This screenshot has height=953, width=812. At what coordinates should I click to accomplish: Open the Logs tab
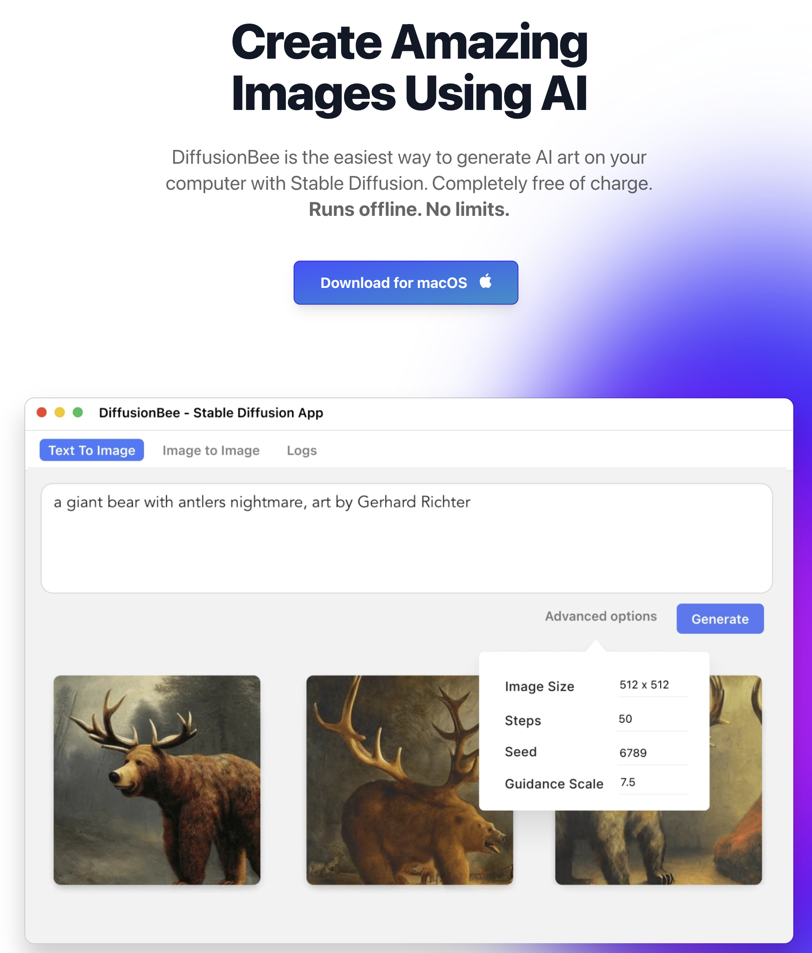point(302,450)
